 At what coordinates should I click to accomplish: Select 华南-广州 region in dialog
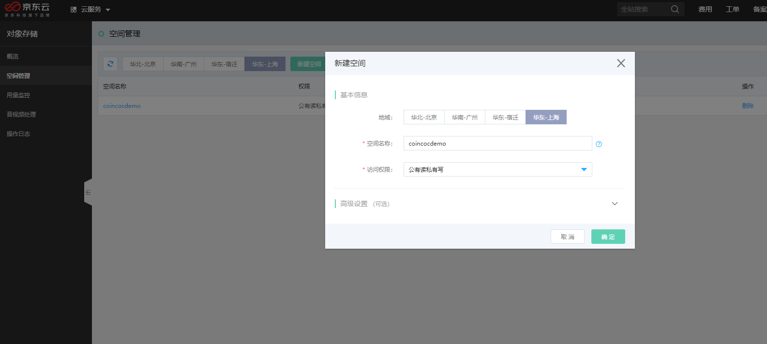[x=465, y=118]
